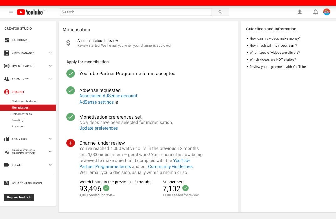Open Upload defaults
This screenshot has width=336, height=219.
pos(22,114)
